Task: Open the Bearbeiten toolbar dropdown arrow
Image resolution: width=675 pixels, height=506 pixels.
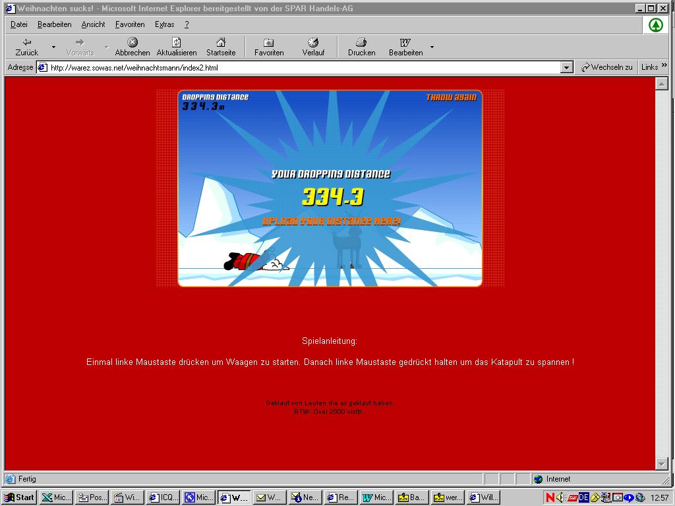Action: [x=432, y=47]
